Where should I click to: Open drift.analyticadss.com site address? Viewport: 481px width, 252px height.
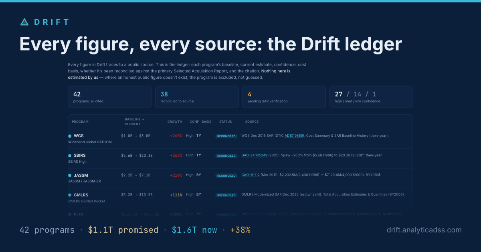[424, 230]
